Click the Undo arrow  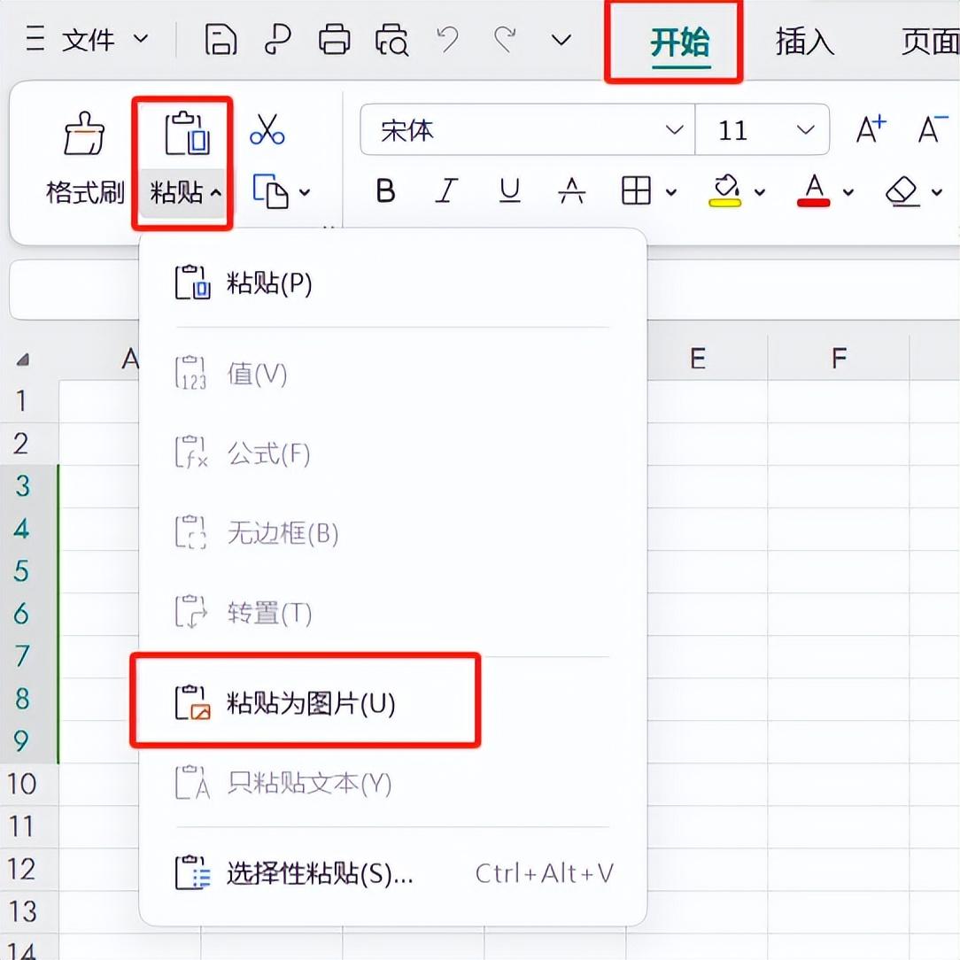447,40
